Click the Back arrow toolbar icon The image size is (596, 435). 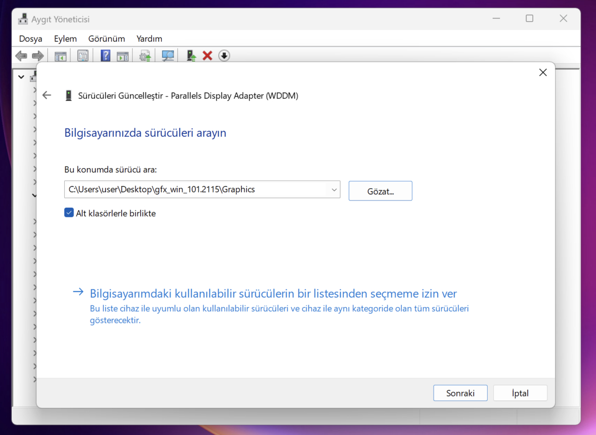click(21, 56)
